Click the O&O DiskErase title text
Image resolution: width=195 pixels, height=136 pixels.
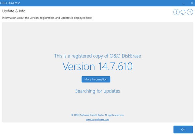tap(10, 3)
